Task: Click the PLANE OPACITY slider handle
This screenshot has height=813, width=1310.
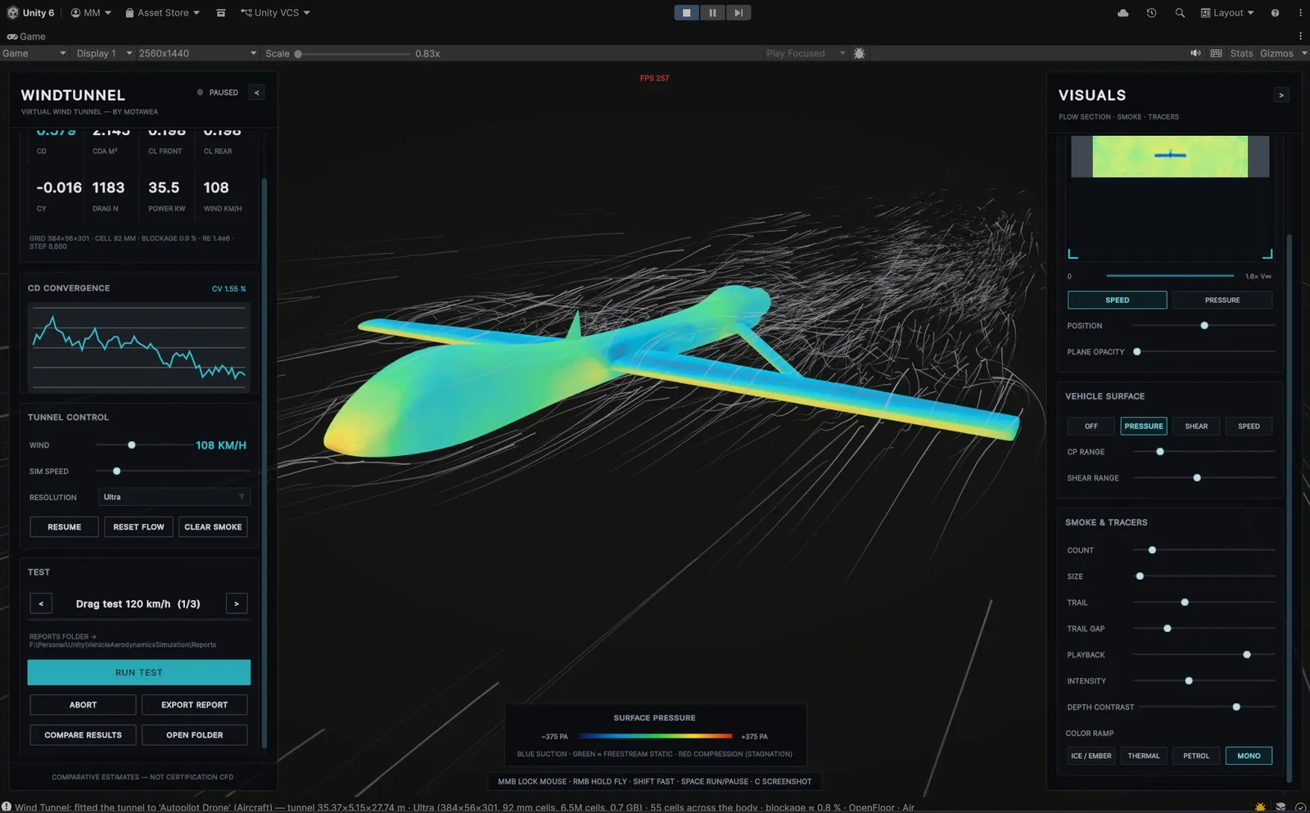Action: [x=1136, y=352]
